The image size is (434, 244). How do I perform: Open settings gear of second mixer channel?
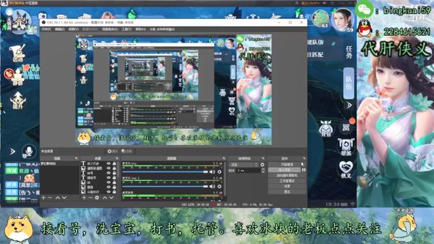[220, 186]
